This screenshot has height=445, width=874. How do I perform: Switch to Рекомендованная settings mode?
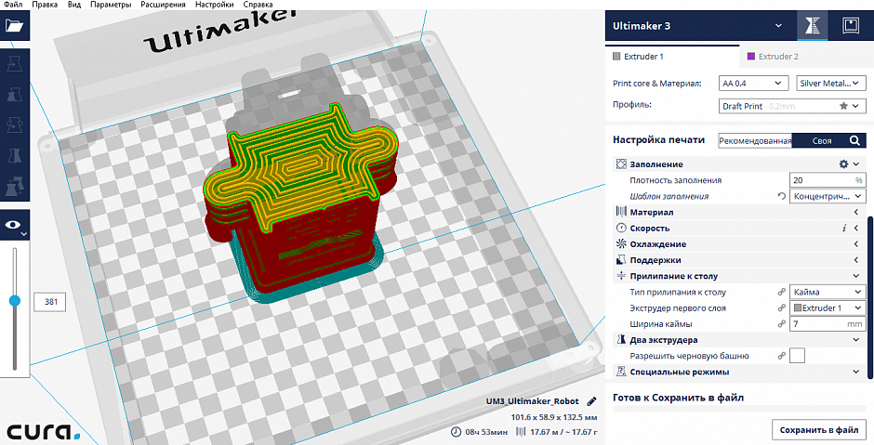pos(755,141)
